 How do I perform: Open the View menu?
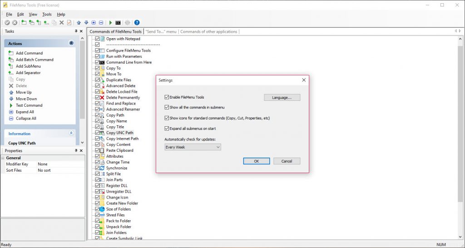[33, 14]
